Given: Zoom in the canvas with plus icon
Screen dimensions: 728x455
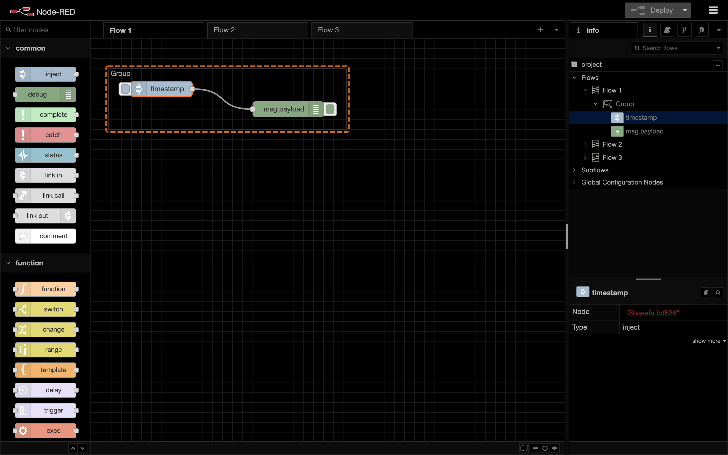Looking at the screenshot, I should [x=555, y=448].
